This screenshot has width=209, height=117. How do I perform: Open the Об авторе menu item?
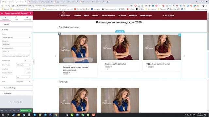click(122, 16)
